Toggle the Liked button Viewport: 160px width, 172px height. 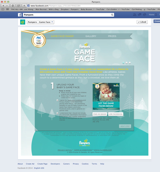point(142,22)
